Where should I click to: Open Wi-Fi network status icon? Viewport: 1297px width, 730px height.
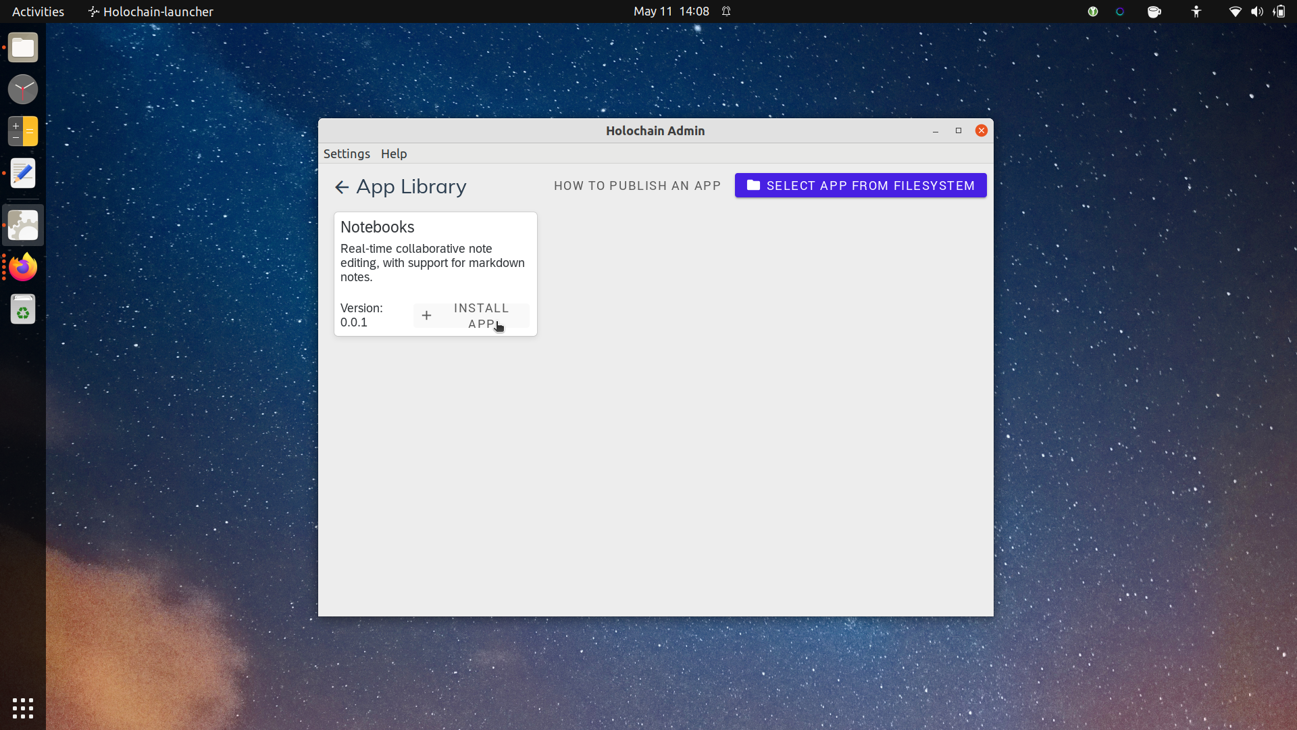1235,11
